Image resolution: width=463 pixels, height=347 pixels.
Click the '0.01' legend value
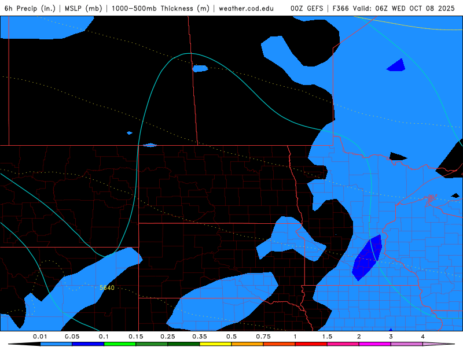(x=40, y=337)
